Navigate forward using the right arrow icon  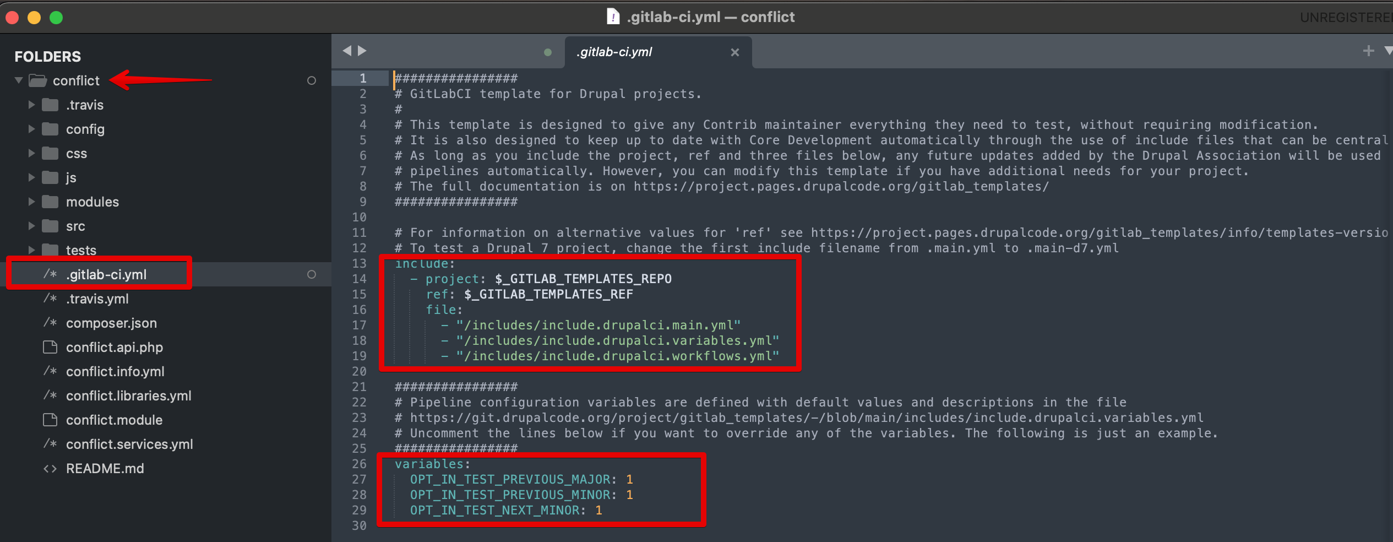[x=362, y=50]
